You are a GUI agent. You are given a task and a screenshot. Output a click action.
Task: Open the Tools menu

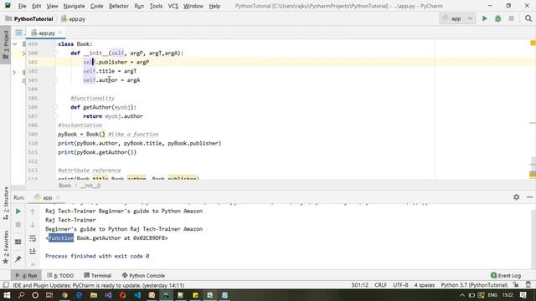[x=156, y=6]
